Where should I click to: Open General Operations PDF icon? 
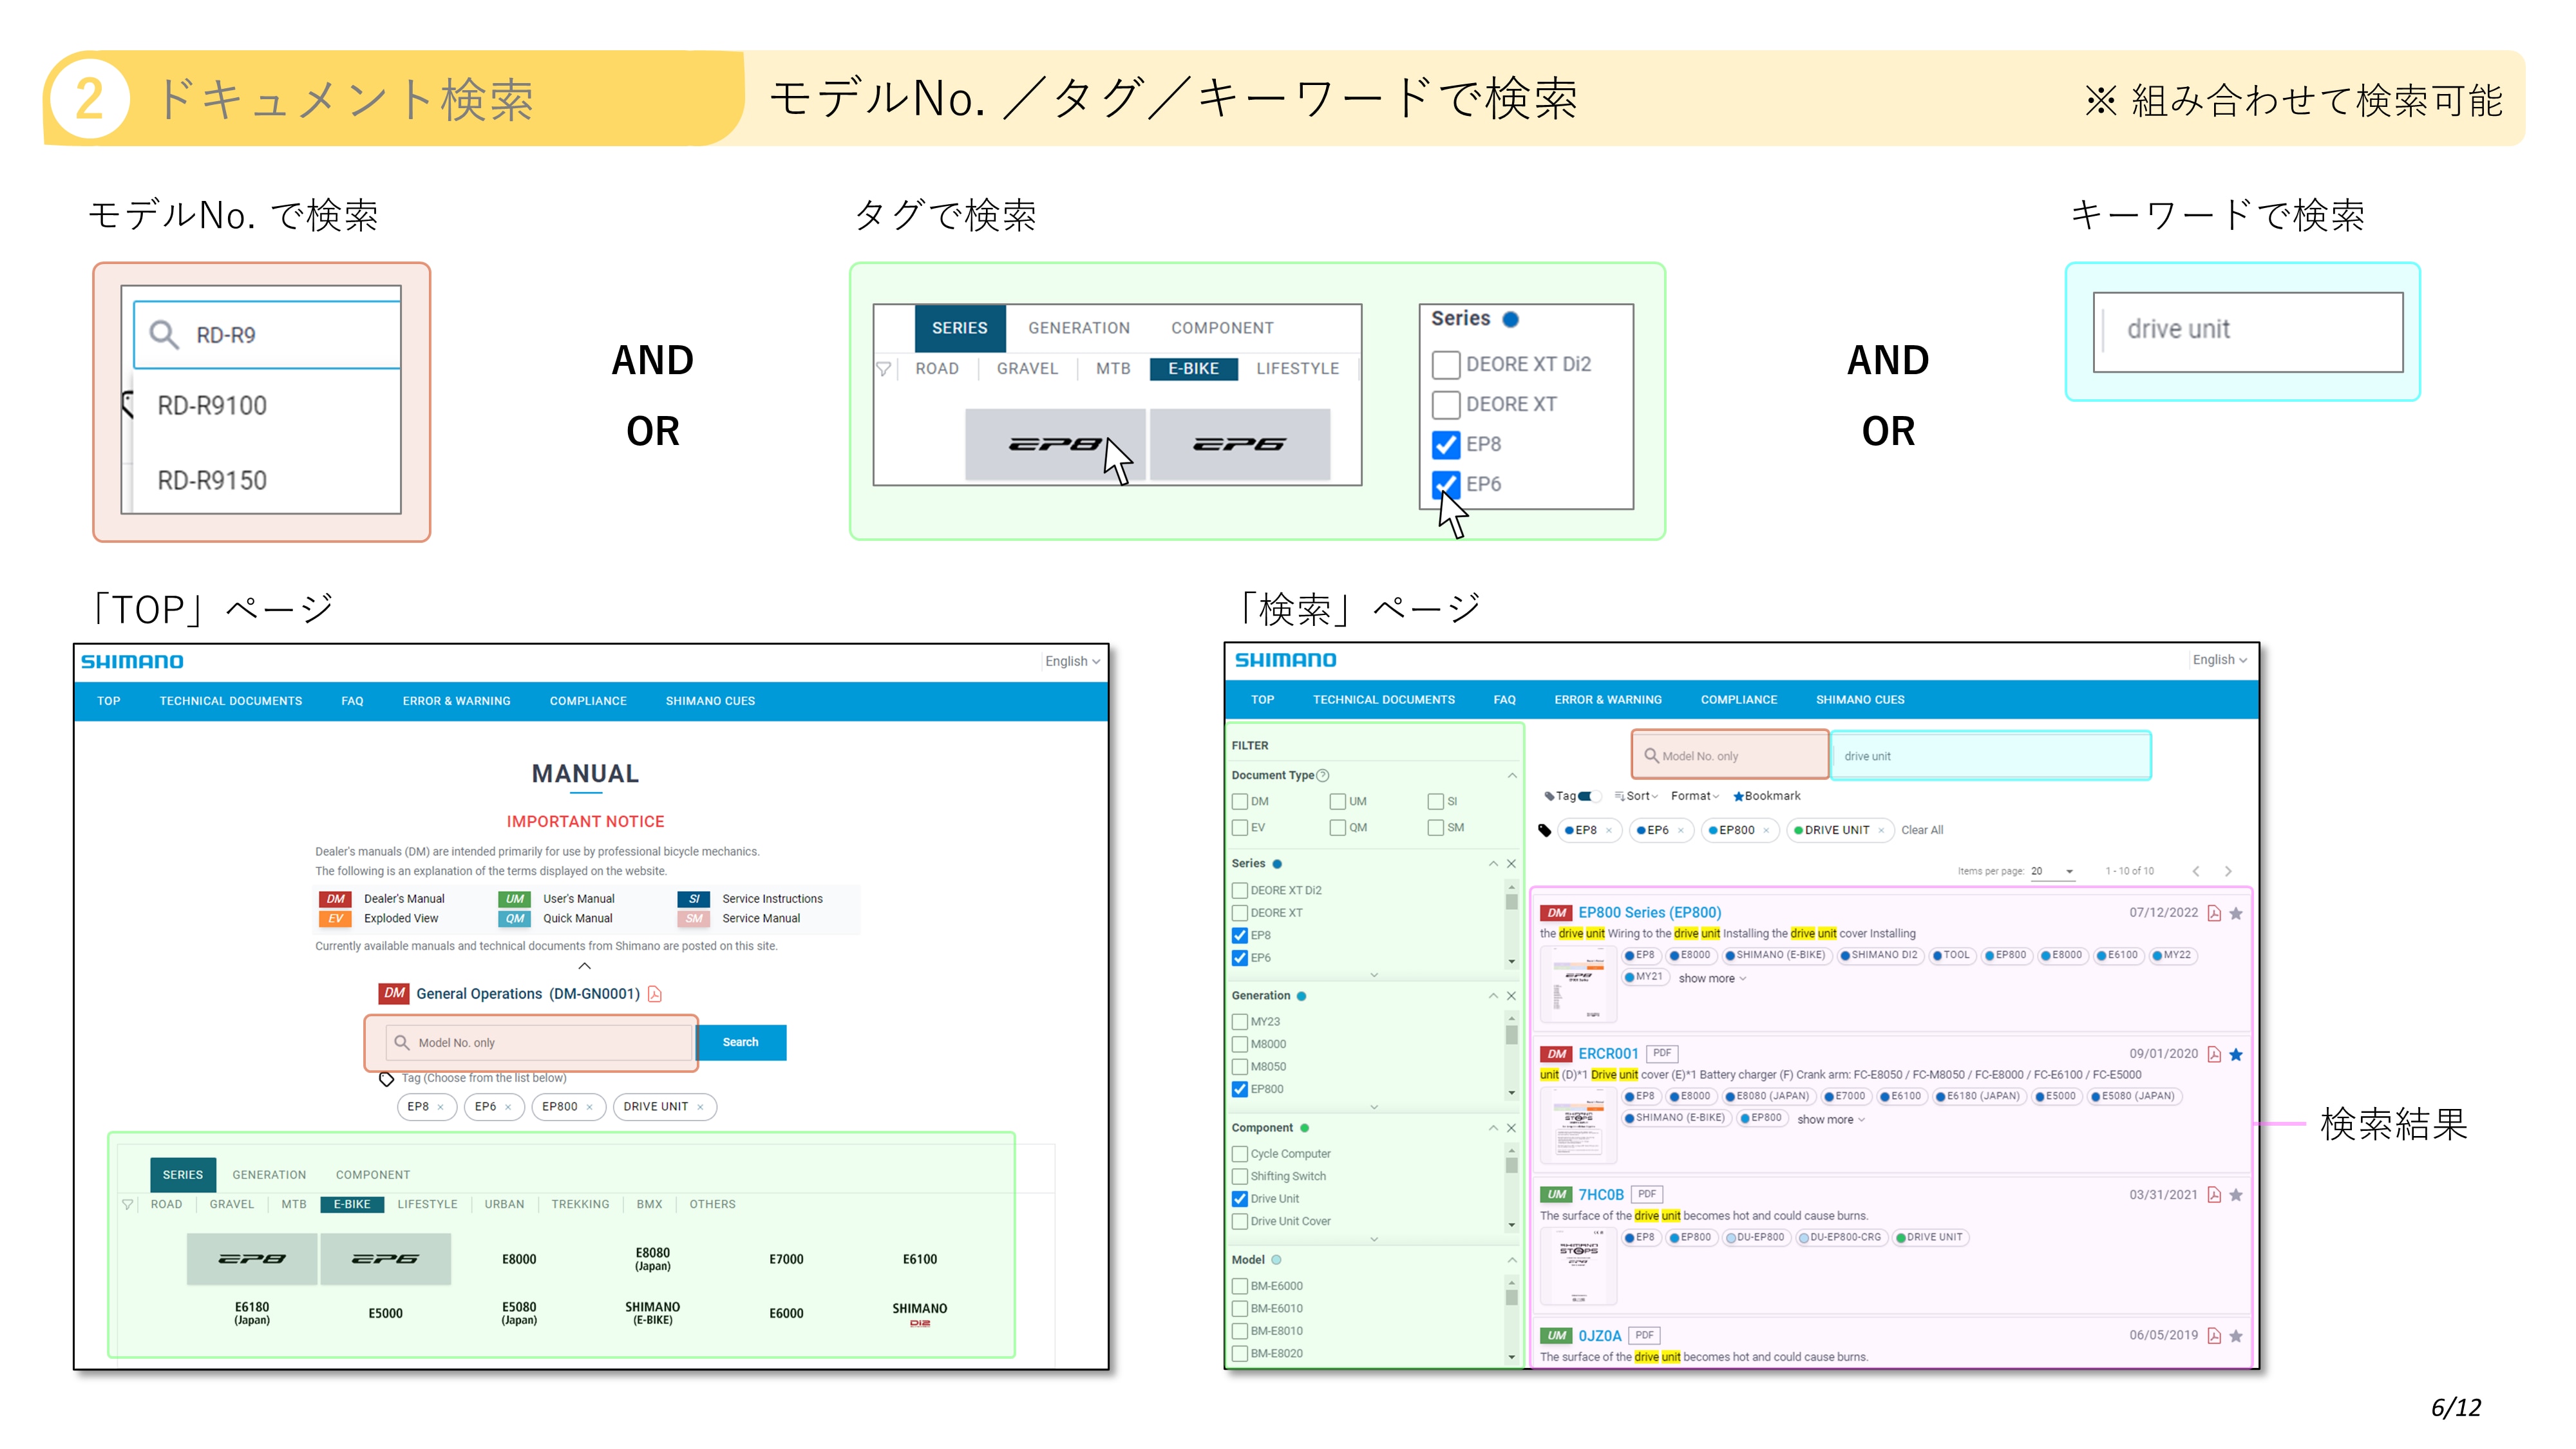coord(655,994)
